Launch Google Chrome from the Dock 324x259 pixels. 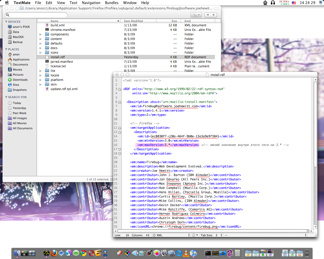(83, 253)
